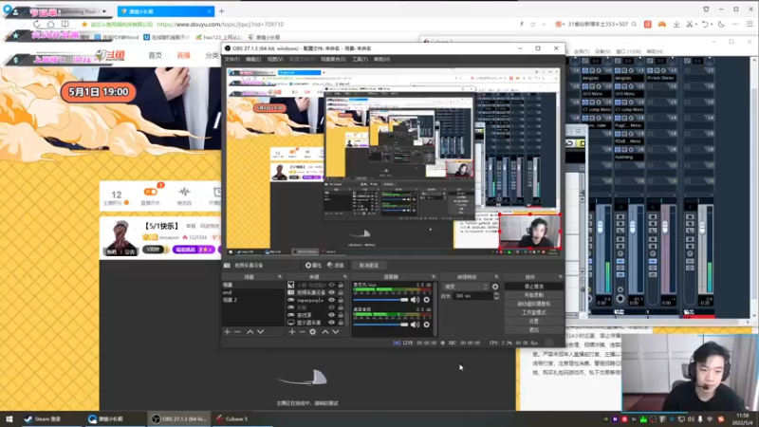Move source down in sources list
759x427 pixels.
tap(336, 331)
